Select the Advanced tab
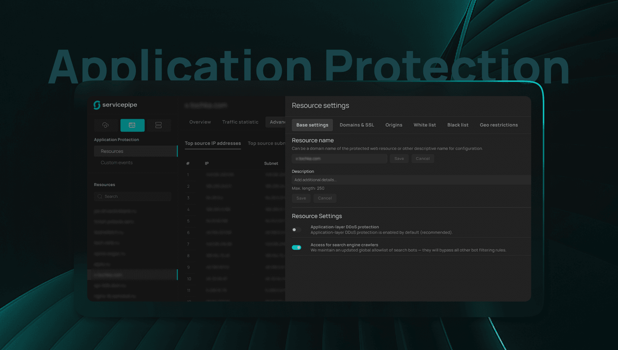 (x=275, y=122)
